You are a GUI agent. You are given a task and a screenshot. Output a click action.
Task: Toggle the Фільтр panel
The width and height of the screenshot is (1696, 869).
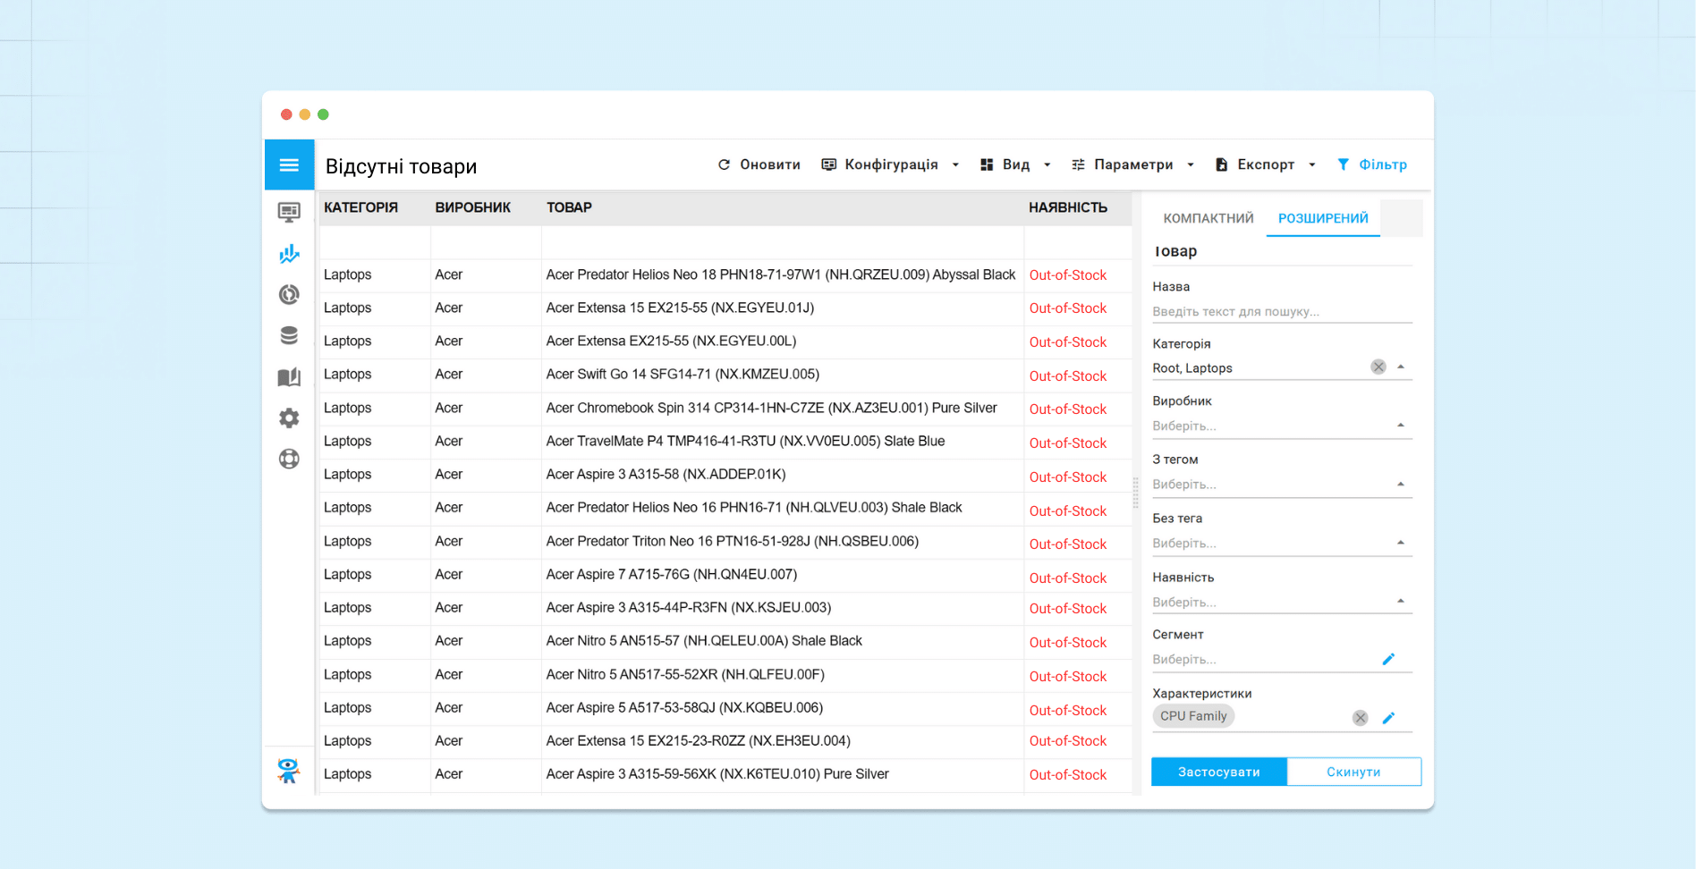pyautogui.click(x=1372, y=165)
